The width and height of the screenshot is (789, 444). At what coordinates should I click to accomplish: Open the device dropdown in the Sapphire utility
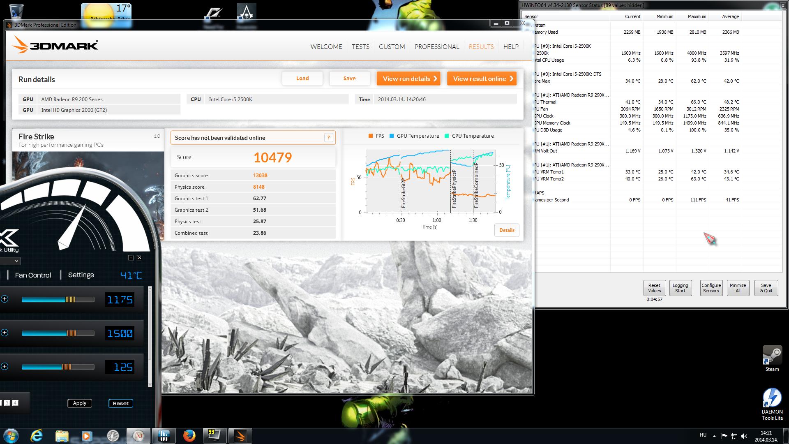pyautogui.click(x=10, y=261)
